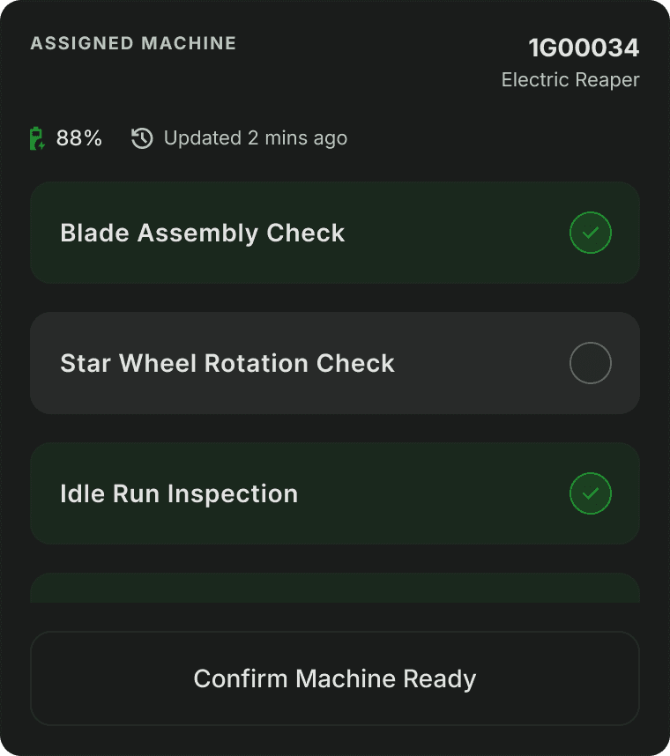Uncheck the Blade Assembly Check circle
Image resolution: width=670 pixels, height=756 pixels.
point(591,233)
